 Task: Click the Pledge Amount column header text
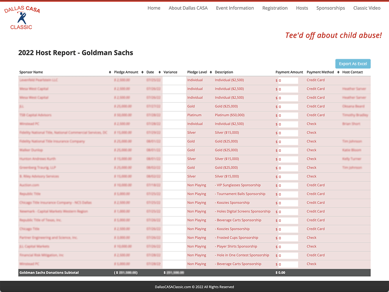point(126,72)
